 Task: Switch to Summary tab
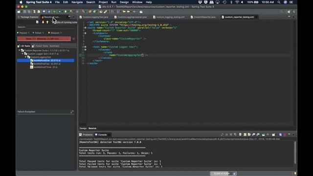(54, 46)
